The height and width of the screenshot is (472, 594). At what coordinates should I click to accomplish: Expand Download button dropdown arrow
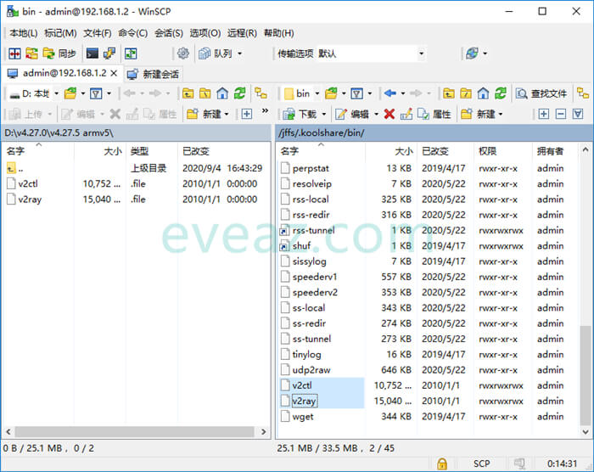(x=324, y=114)
